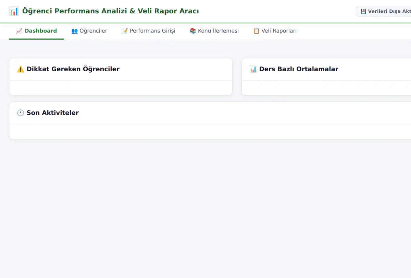The width and height of the screenshot is (411, 278).
Task: Click the chart icon beside Ders Bazlı Ortalamalar
Action: click(x=253, y=69)
